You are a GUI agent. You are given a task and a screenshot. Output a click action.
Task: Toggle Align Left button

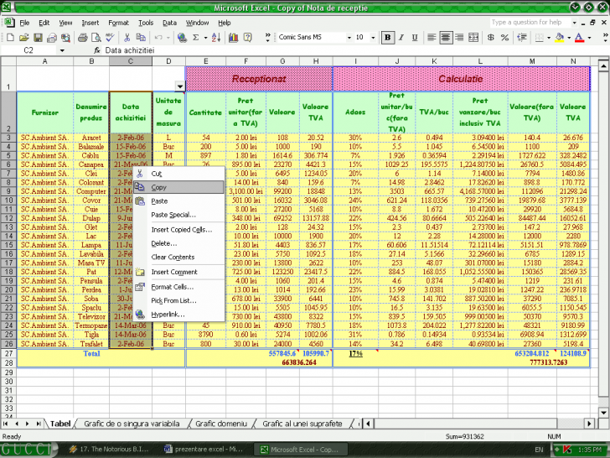tap(432, 38)
